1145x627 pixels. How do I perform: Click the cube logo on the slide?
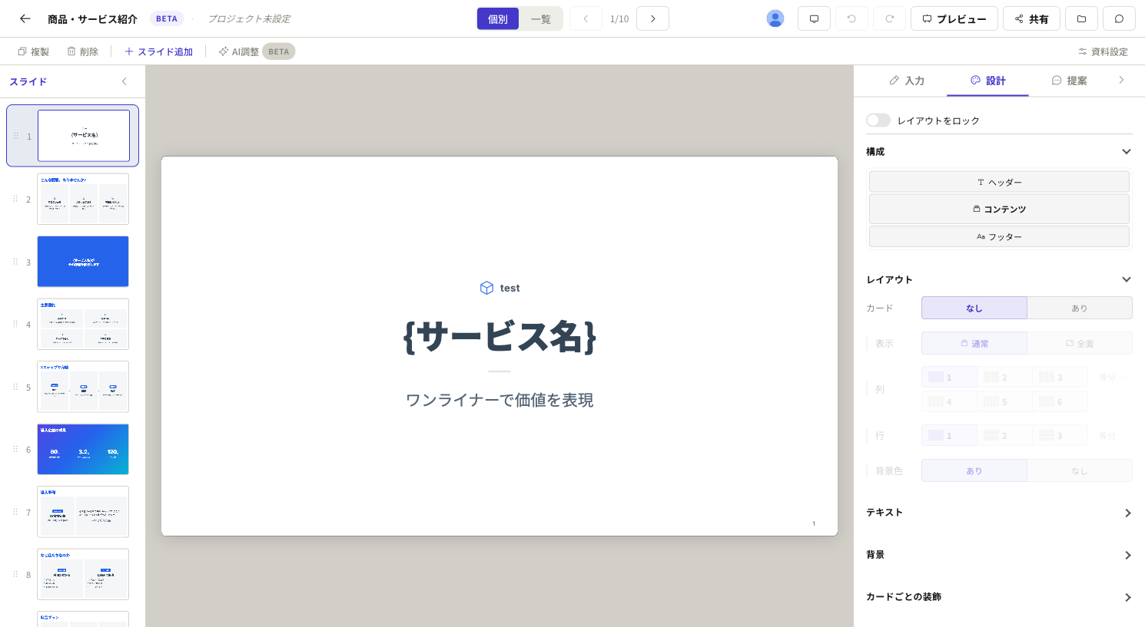click(x=486, y=288)
